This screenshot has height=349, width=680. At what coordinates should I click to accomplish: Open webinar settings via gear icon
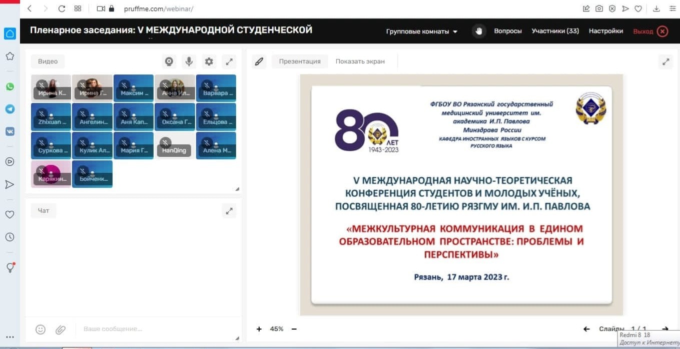[x=209, y=61]
